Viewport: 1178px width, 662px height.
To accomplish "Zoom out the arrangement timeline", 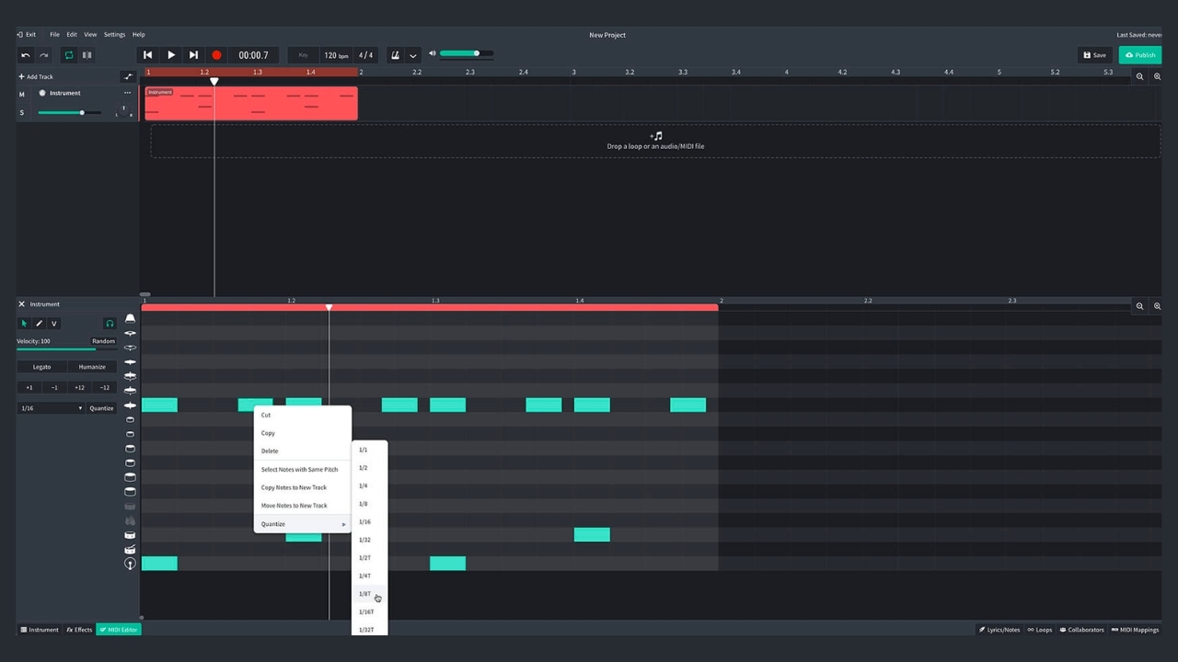I will 1140,77.
